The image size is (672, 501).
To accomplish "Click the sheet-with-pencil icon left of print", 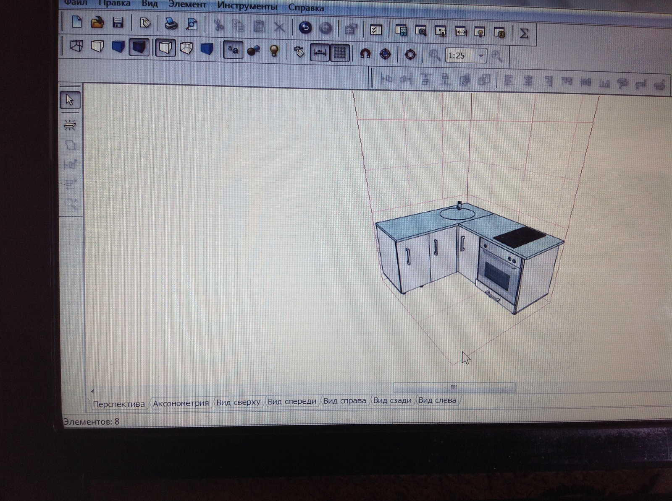I will tap(145, 23).
